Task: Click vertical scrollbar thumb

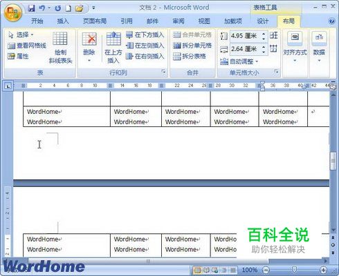Action: click(333, 161)
